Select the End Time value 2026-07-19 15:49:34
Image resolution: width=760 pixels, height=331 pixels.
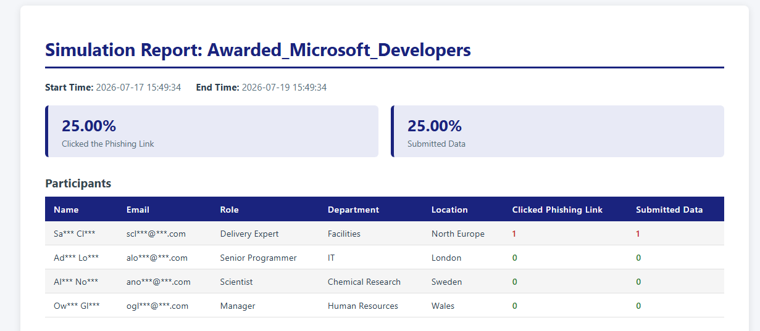click(x=284, y=88)
